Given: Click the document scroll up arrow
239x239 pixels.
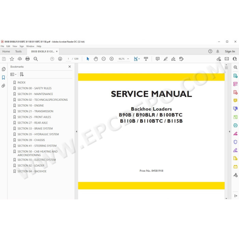Looking at the screenshot, I should [x=226, y=65].
